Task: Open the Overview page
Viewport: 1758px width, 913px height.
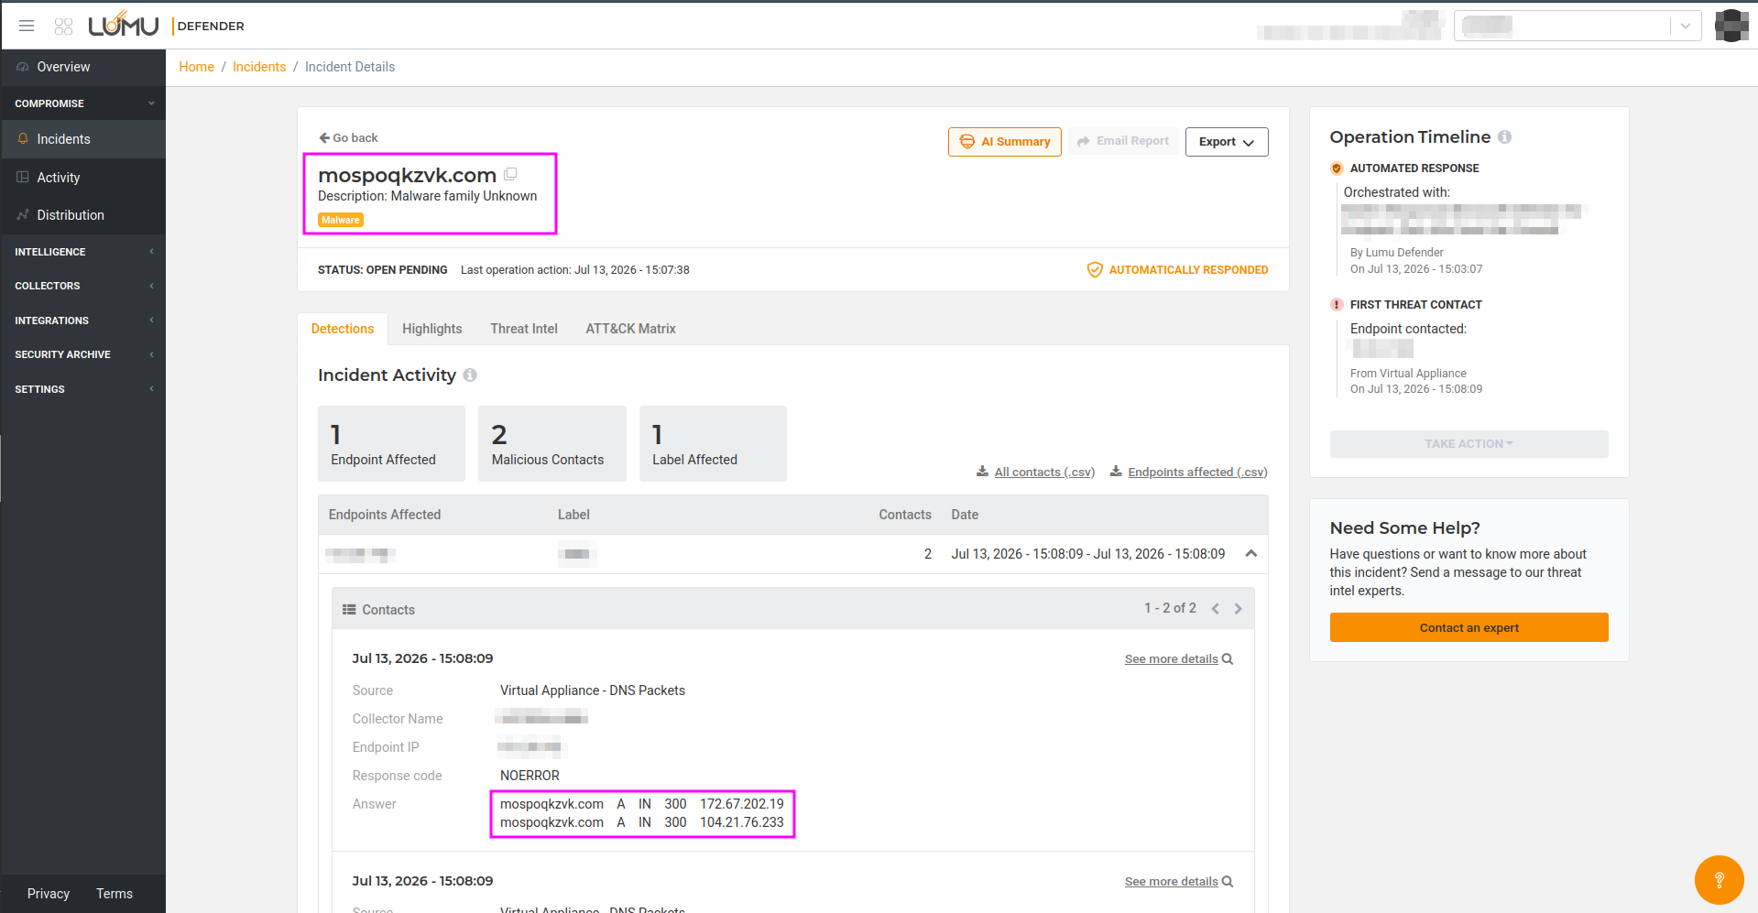Action: 83,67
